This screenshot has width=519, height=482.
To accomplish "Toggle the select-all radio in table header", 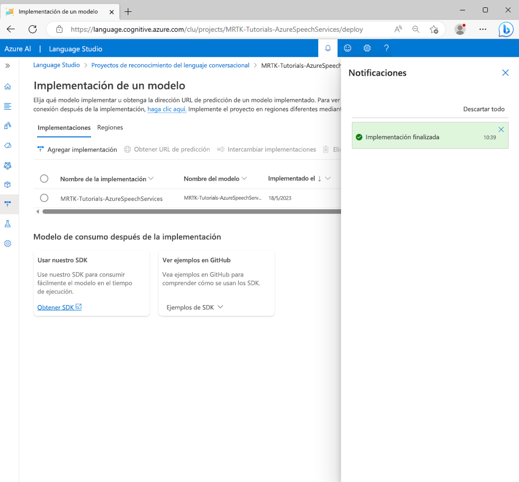I will [x=44, y=179].
